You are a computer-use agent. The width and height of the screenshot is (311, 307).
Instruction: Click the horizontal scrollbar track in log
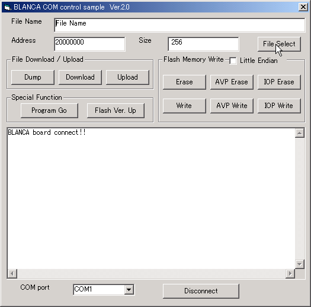point(151,274)
